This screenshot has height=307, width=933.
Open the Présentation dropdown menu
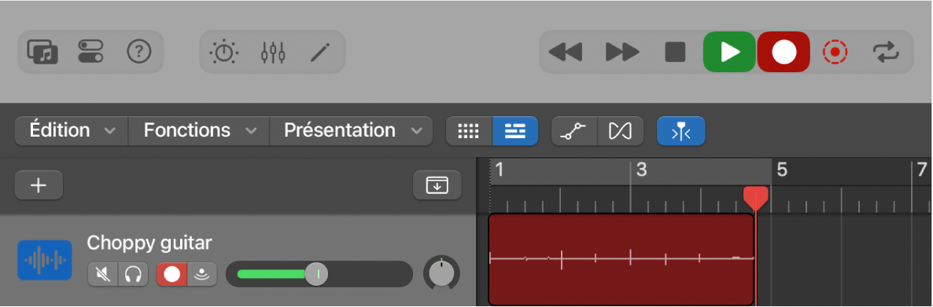[351, 130]
